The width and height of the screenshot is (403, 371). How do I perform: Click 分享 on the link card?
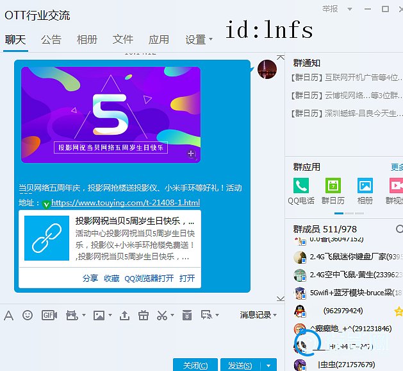pyautogui.click(x=90, y=278)
